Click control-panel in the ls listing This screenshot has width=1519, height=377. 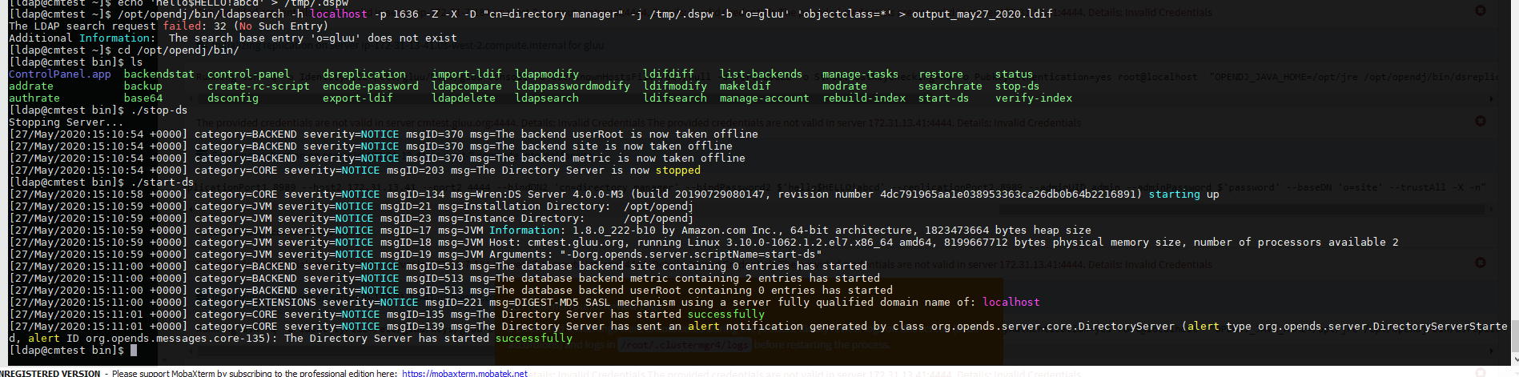click(x=249, y=74)
